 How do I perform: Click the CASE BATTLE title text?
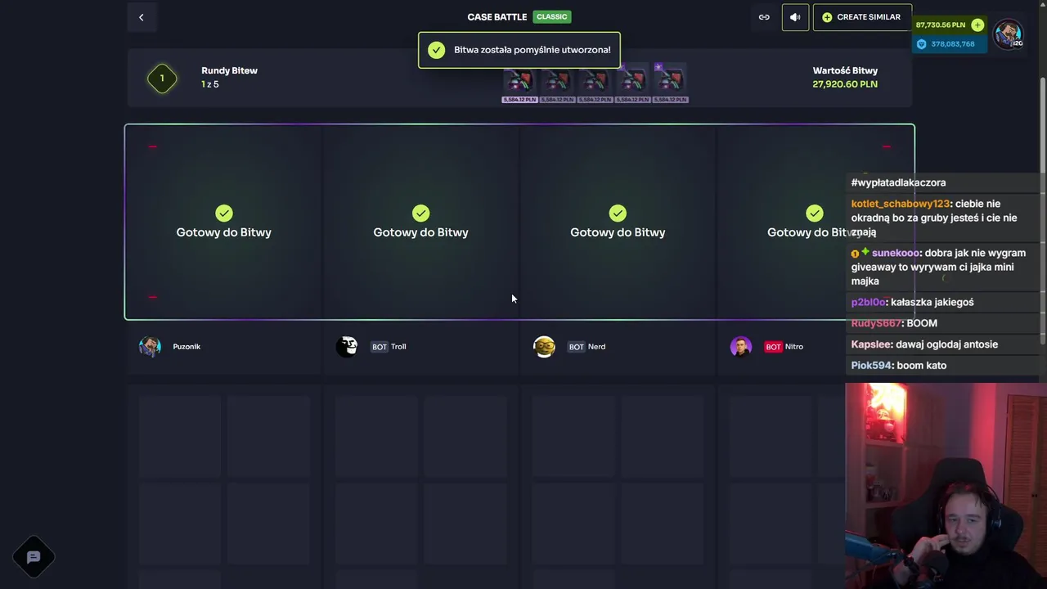pyautogui.click(x=497, y=17)
